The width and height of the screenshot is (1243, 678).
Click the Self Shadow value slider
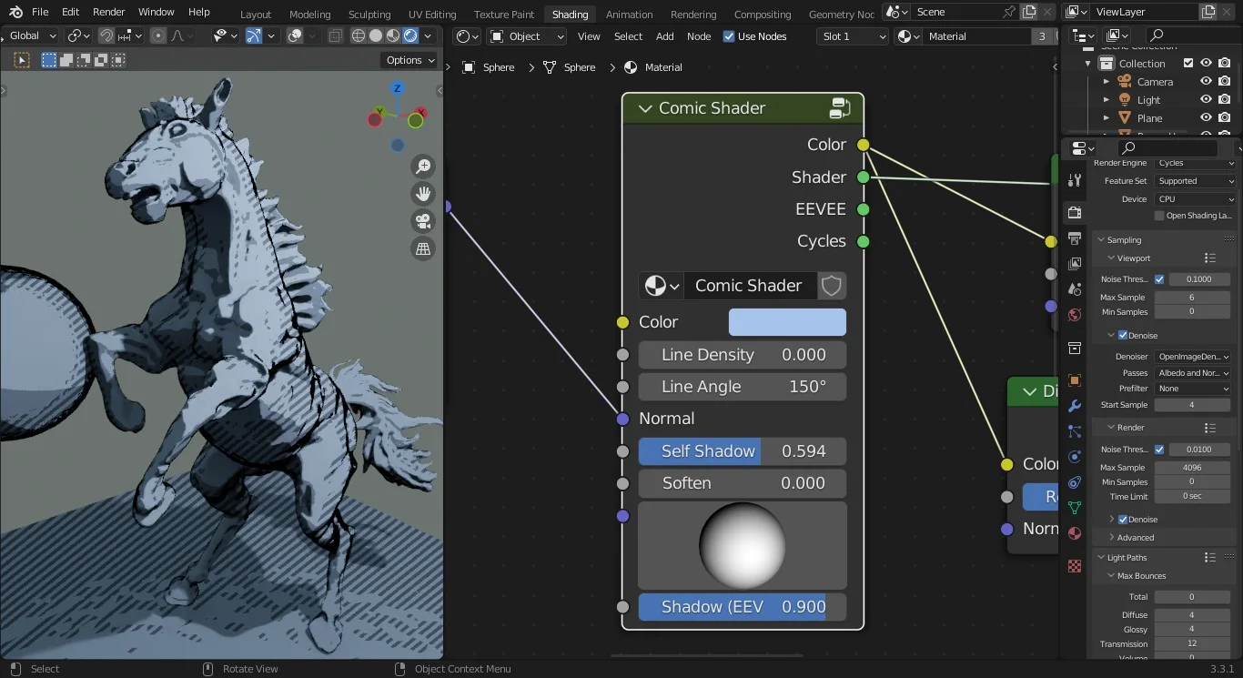tap(742, 450)
